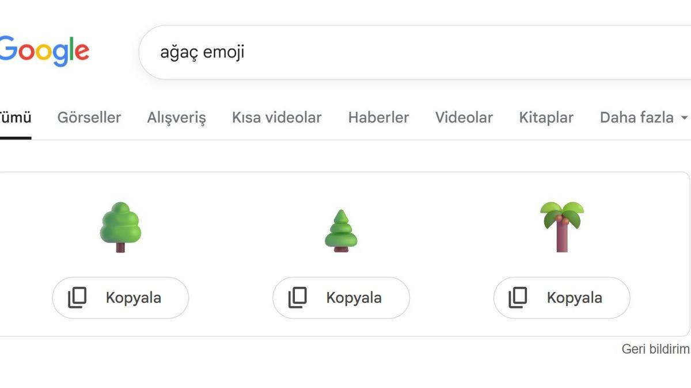Select the Videolar tab
Screen dimensions: 691x388
[x=464, y=117]
